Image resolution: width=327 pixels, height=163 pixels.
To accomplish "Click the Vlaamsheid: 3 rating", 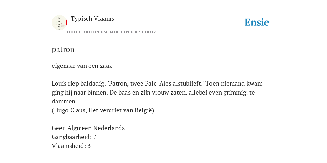I will 71,146.
